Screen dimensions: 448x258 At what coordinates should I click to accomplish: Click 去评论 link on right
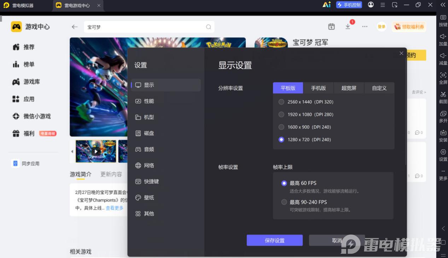point(419,92)
